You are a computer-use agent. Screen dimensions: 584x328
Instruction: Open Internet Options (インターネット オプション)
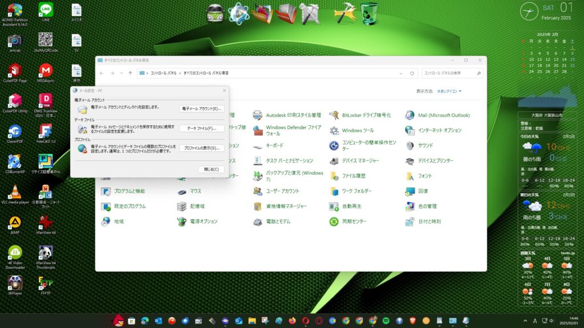pyautogui.click(x=439, y=130)
